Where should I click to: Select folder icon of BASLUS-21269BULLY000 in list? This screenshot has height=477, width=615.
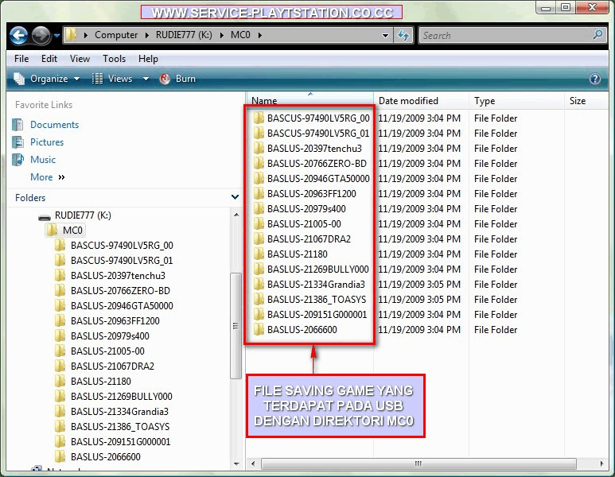pyautogui.click(x=259, y=269)
